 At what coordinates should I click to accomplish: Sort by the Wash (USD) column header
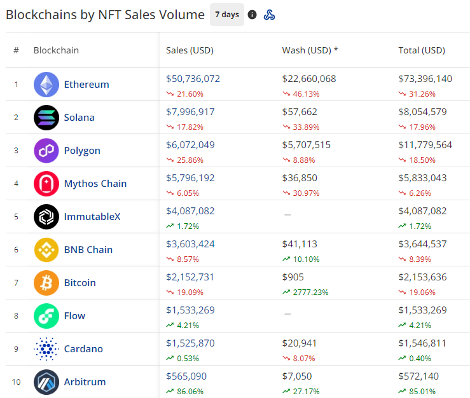tap(310, 50)
